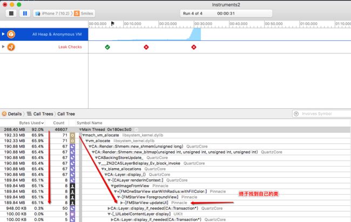The width and height of the screenshot is (351, 222).
Task: Click the 46607 count value
Action: (x=61, y=129)
